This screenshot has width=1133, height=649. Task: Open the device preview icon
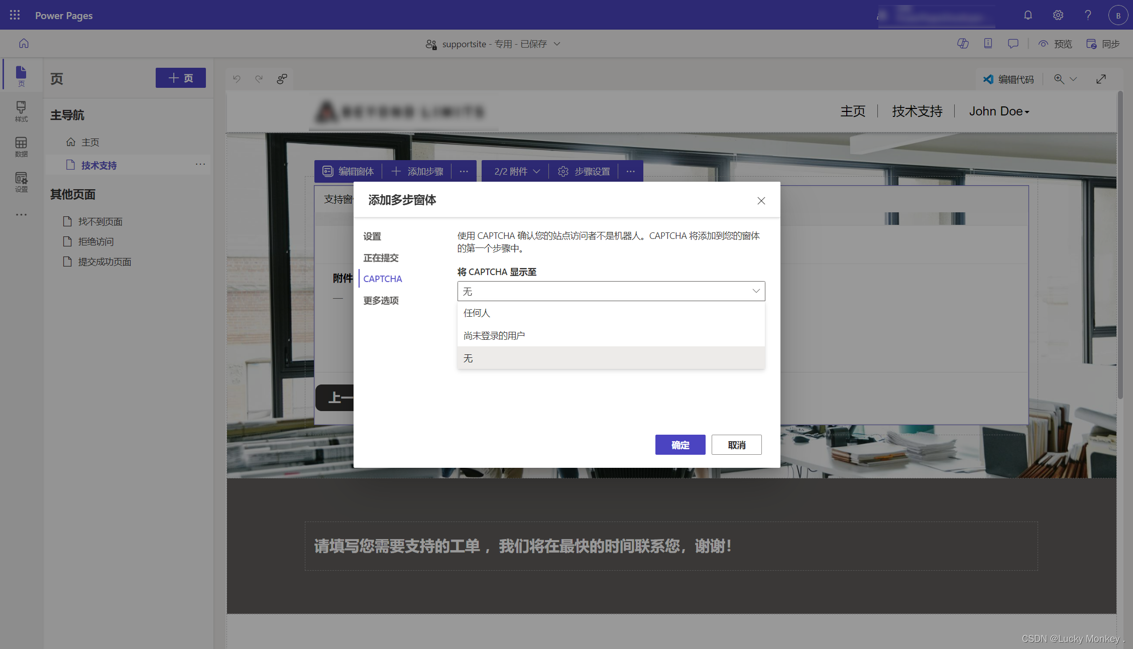pos(988,44)
